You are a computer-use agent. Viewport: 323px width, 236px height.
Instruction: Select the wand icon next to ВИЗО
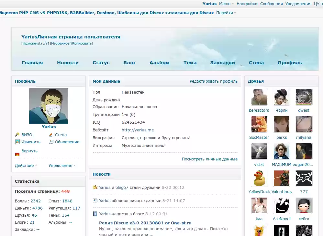18,135
